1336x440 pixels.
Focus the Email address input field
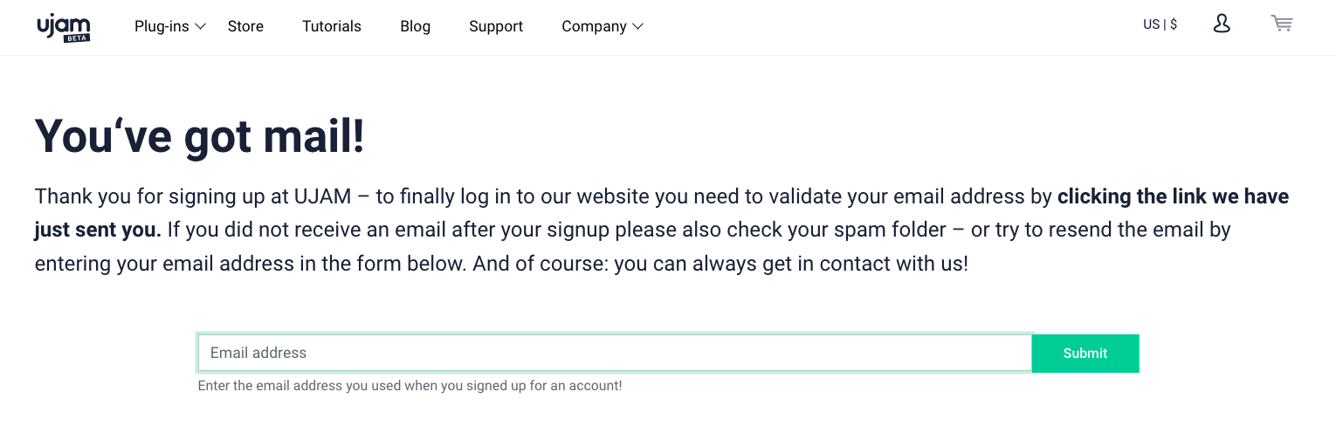click(x=615, y=354)
